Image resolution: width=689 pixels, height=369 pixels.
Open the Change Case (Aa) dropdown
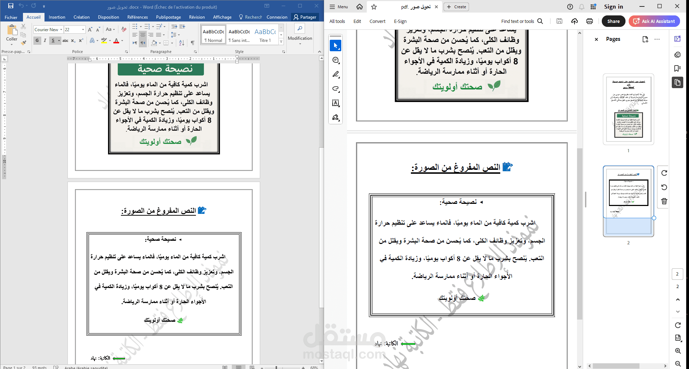tap(110, 29)
